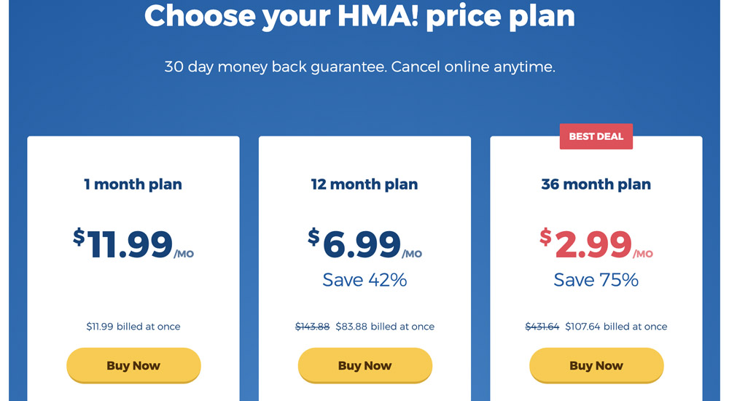
Task: Click the $83.88 billed at once text
Action: click(385, 327)
